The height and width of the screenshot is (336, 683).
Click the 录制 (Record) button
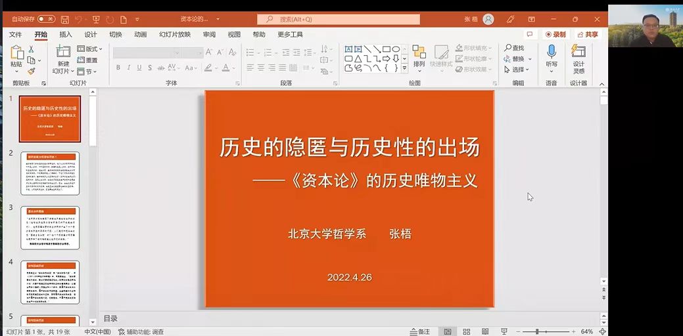(x=555, y=34)
